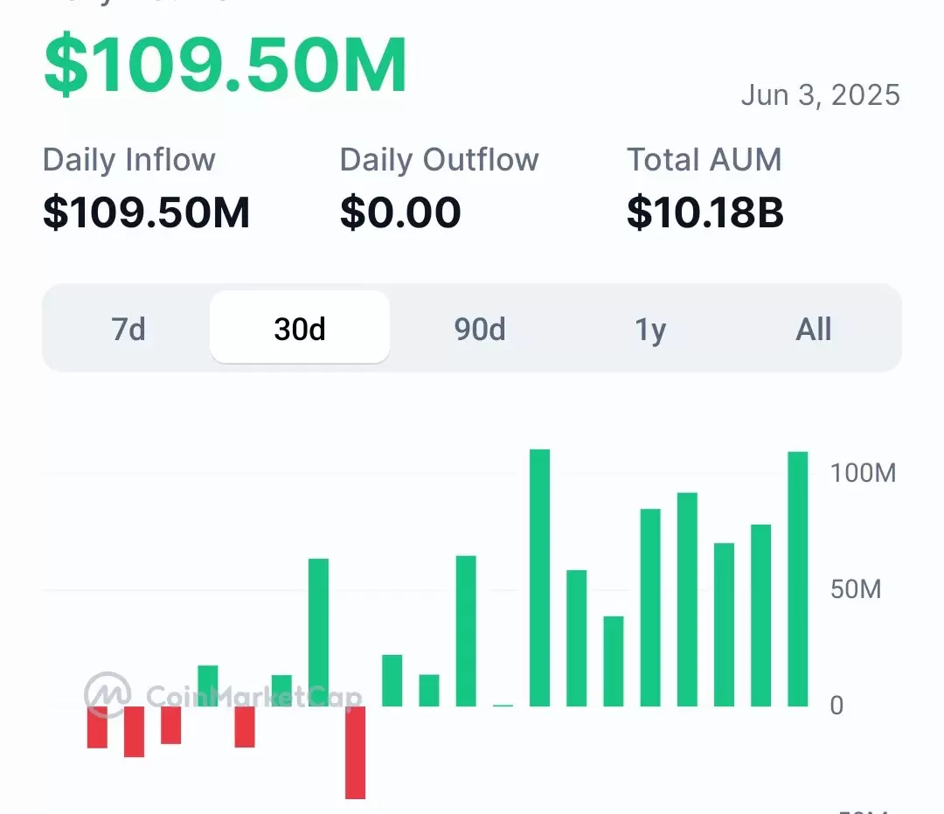944x814 pixels.
Task: Click the Daily Inflow value $109.50M
Action: (146, 212)
